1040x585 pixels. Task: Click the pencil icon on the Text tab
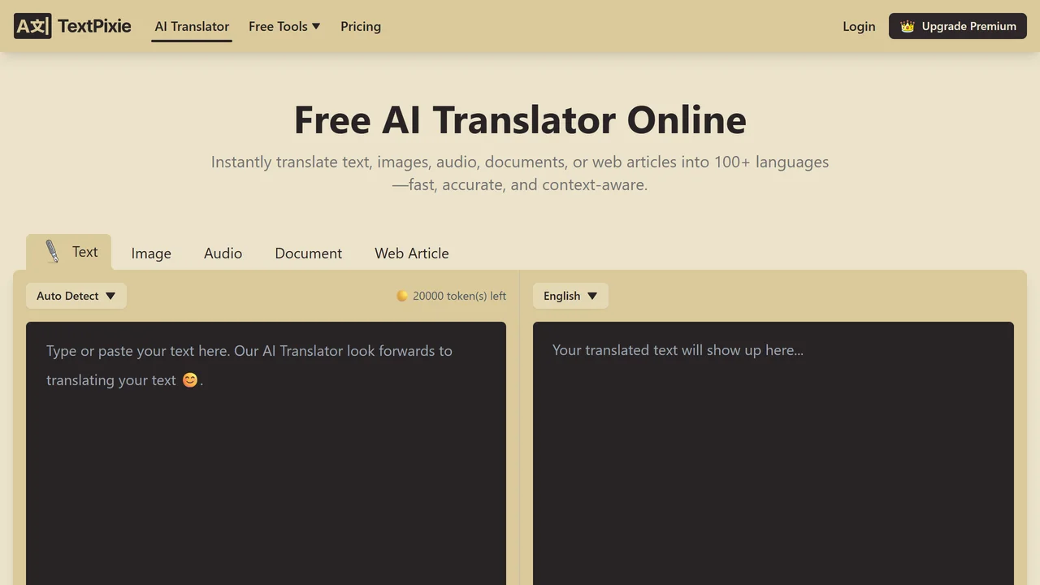point(52,252)
